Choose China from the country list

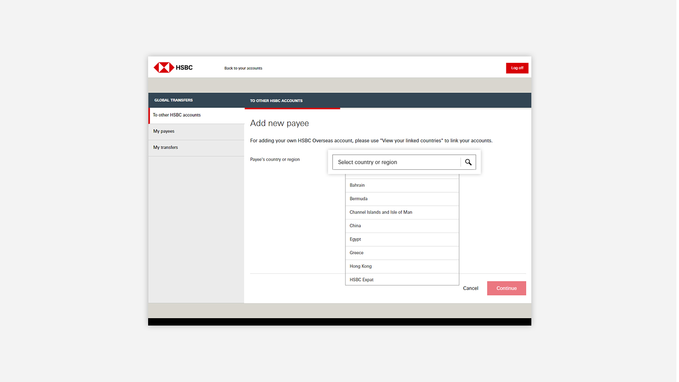(402, 226)
